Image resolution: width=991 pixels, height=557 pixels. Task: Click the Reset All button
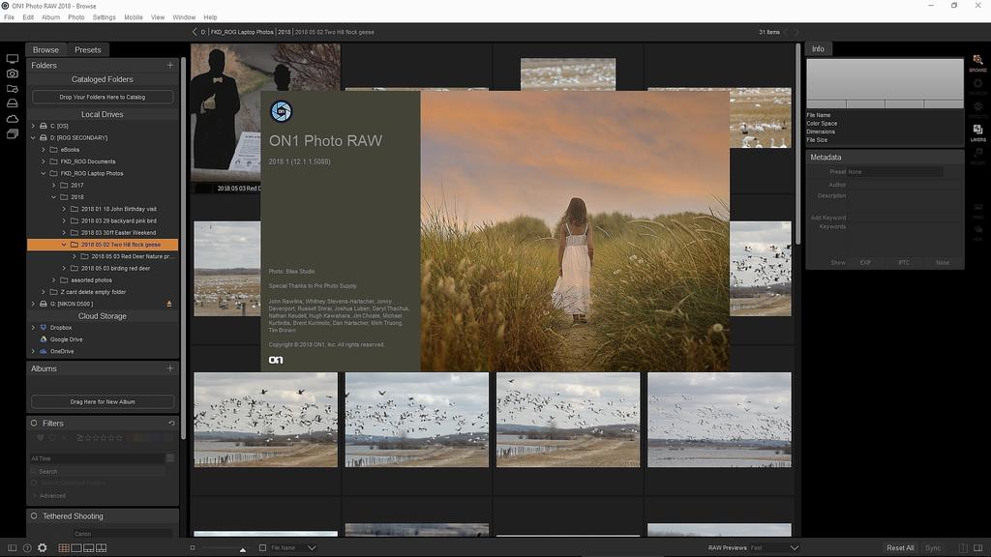[x=900, y=548]
